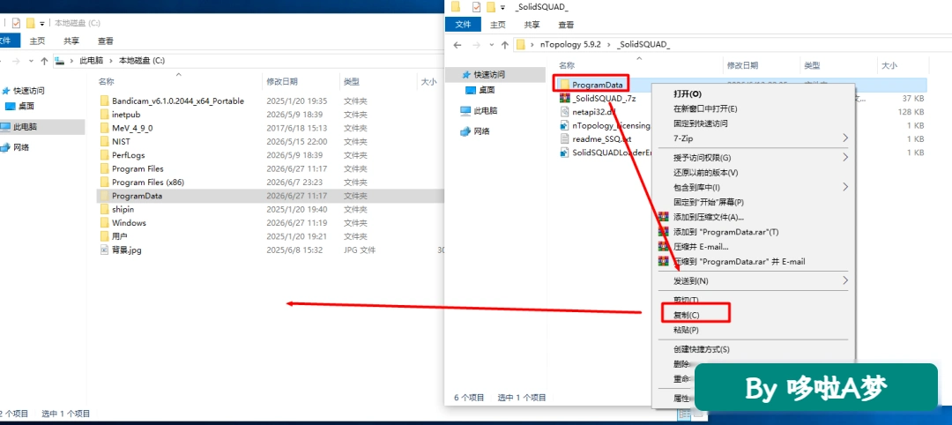Click the nTopology_licensing file icon
The image size is (952, 425).
(565, 126)
